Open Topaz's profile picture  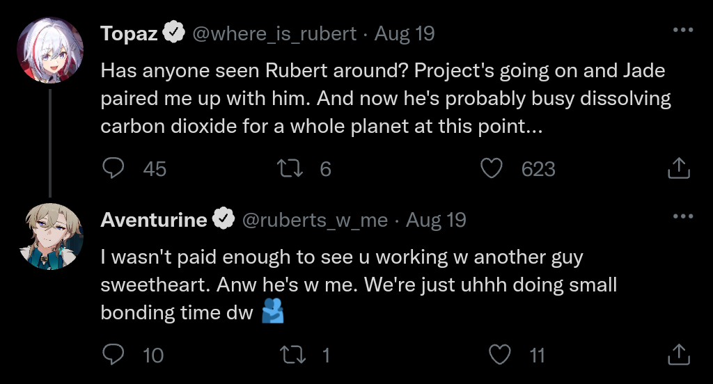click(x=50, y=49)
